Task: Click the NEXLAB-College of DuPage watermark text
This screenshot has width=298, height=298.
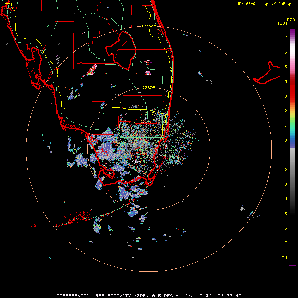Action: click(264, 4)
